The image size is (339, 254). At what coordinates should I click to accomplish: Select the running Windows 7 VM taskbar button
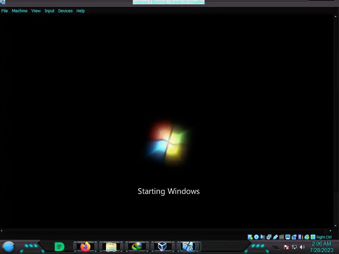point(188,247)
